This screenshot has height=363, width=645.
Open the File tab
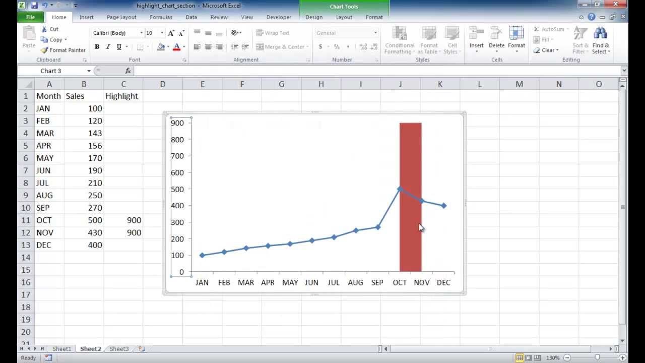[x=30, y=17]
